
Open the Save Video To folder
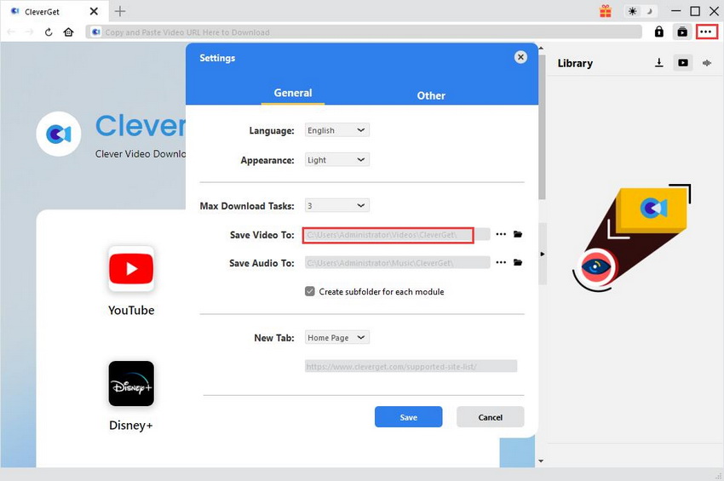pos(517,234)
